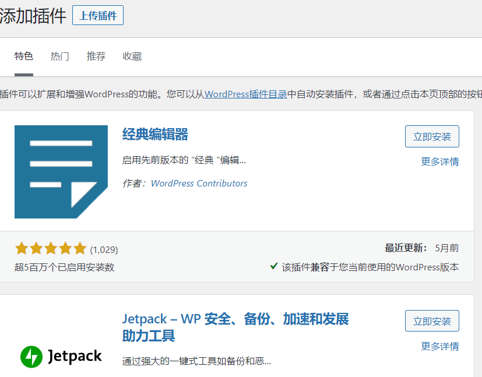Click the 经典编辑器 description 启用先前版本的
This screenshot has height=377, width=482.
pyautogui.click(x=184, y=160)
